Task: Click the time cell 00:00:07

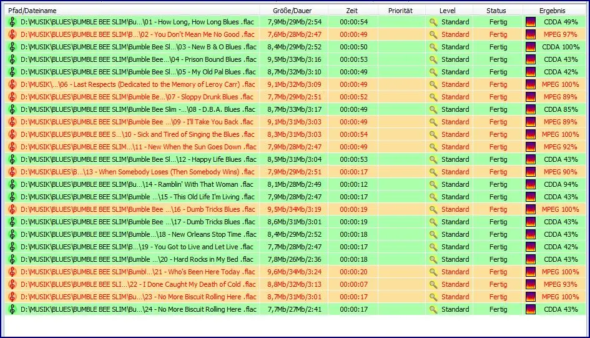Action: point(354,284)
